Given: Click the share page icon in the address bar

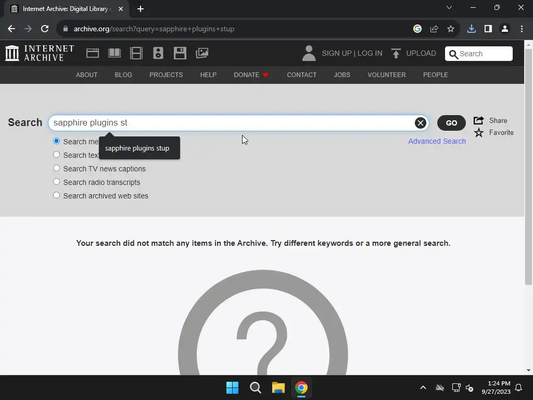Looking at the screenshot, I should (434, 29).
